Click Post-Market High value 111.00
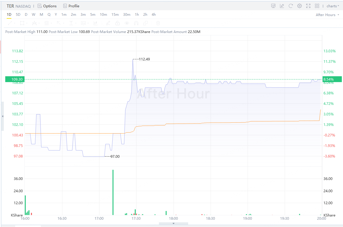Image resolution: width=343 pixels, height=227 pixels. 42,32
